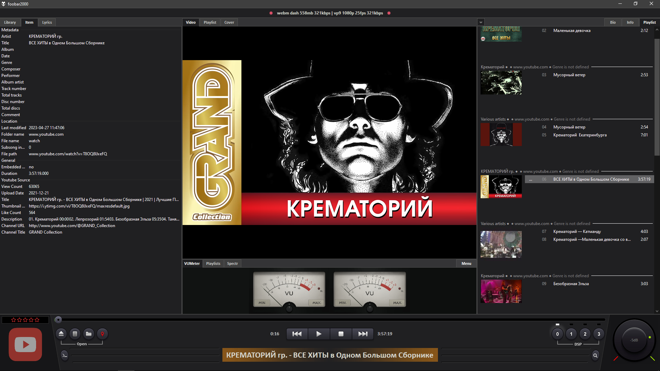Screen dimensions: 660x371
Task: Switch to DSP preset 3
Action: pyautogui.click(x=599, y=334)
